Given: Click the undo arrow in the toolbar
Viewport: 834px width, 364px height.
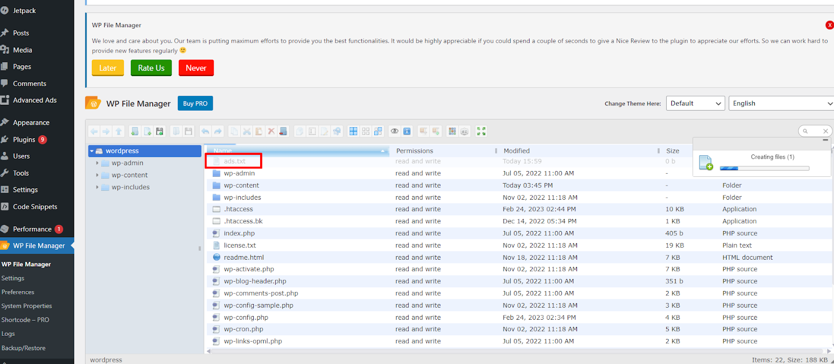Looking at the screenshot, I should 205,131.
